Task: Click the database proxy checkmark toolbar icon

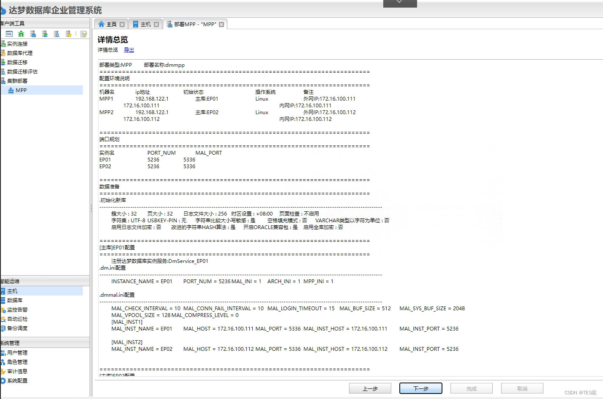Action: pyautogui.click(x=68, y=34)
